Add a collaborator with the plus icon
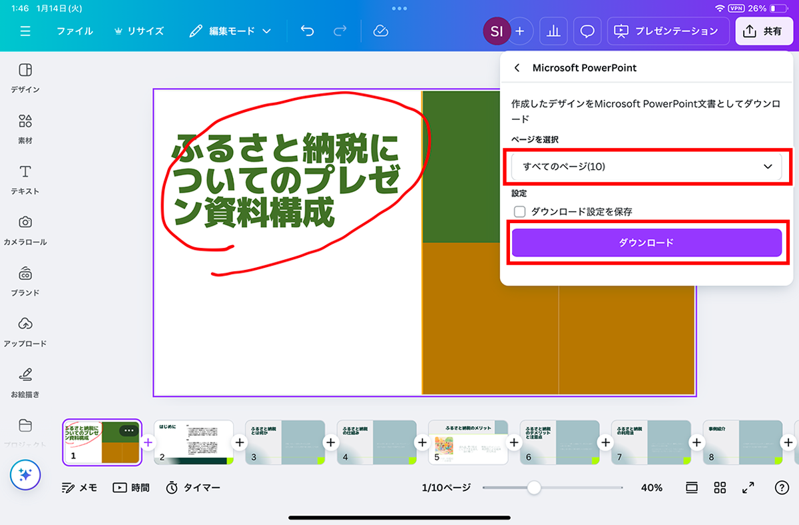The height and width of the screenshot is (525, 799). [520, 31]
